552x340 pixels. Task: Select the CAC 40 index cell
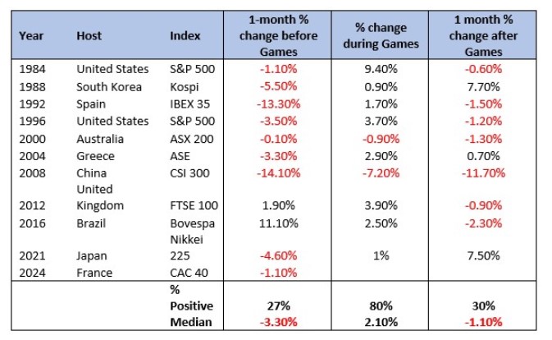coord(189,273)
